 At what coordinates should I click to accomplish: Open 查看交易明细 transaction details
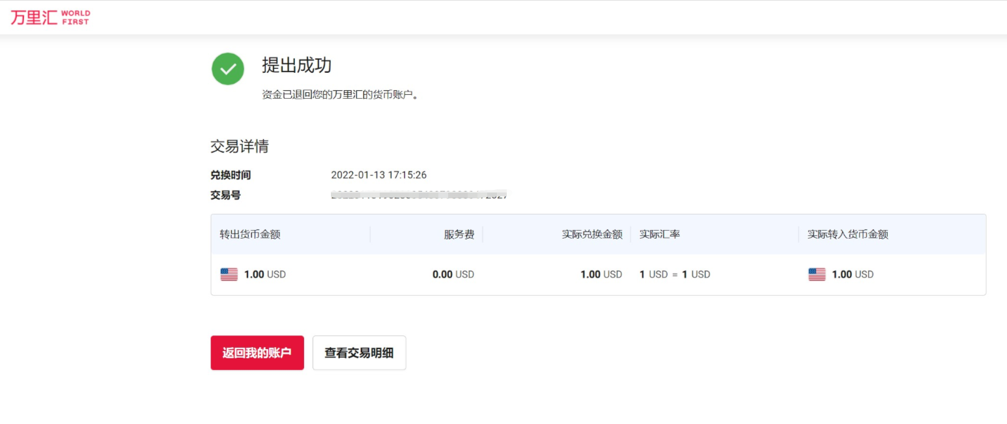[x=359, y=353]
